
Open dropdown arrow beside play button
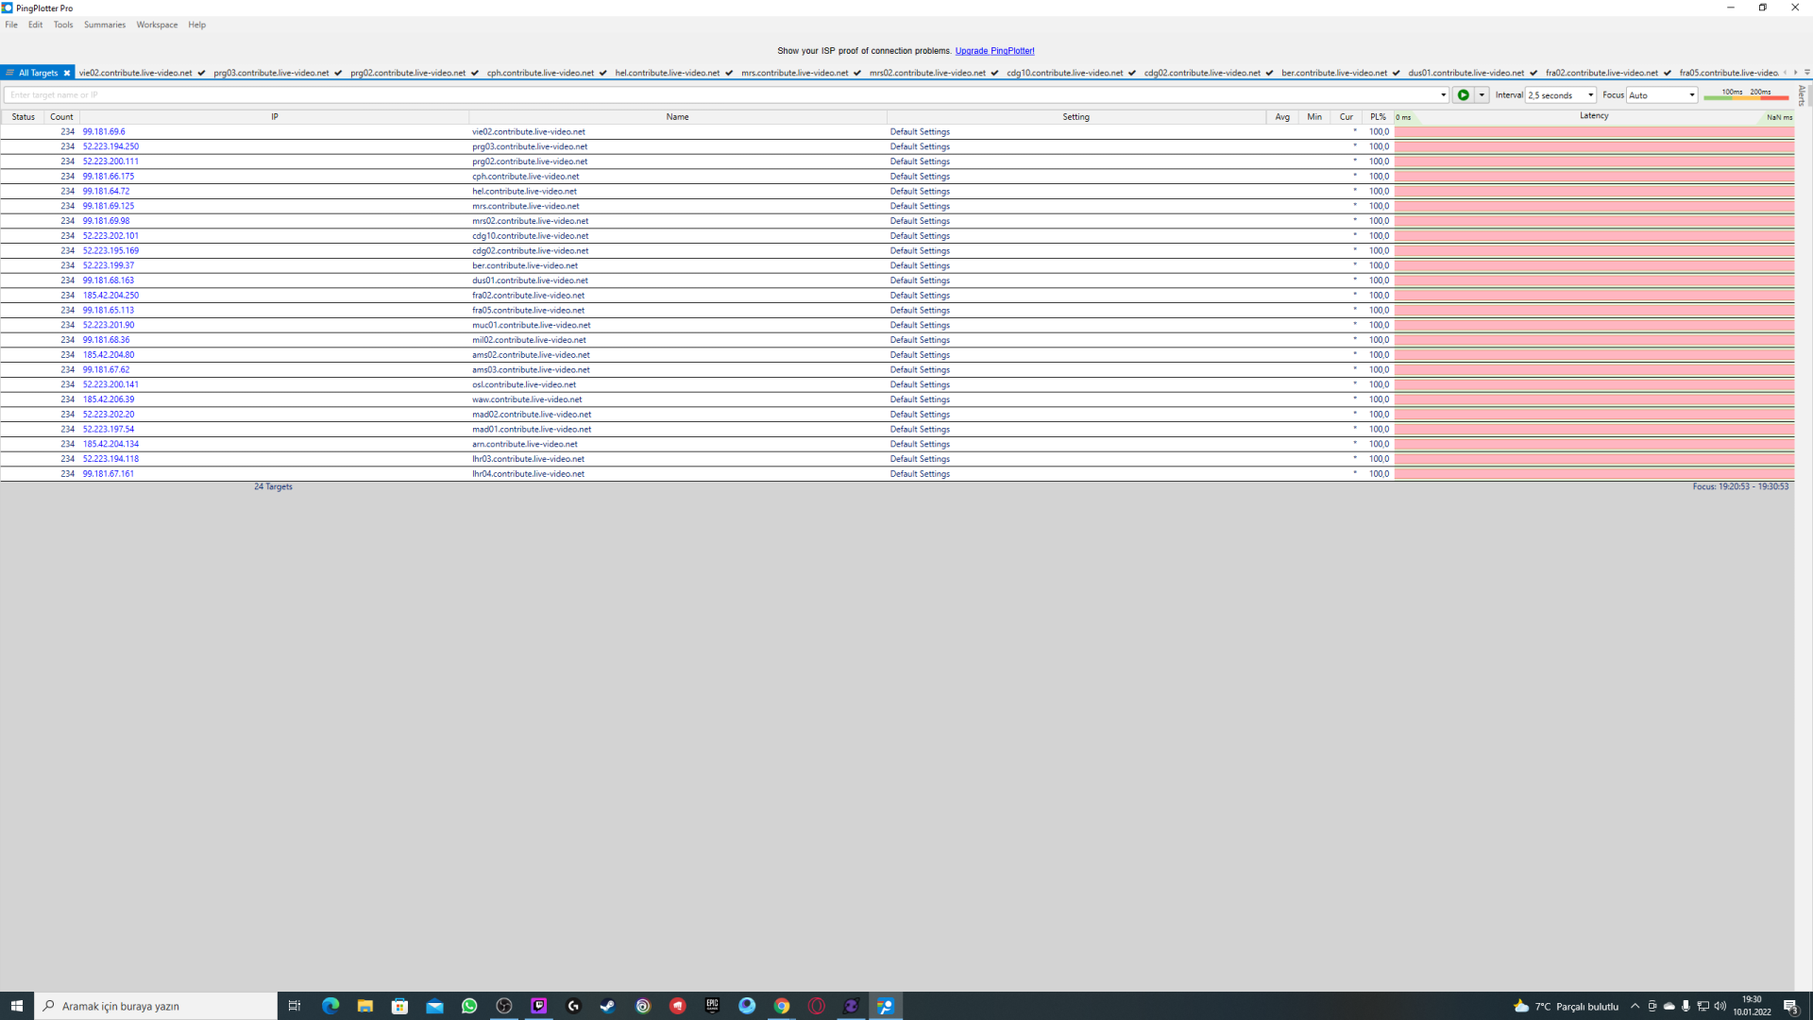click(x=1482, y=95)
